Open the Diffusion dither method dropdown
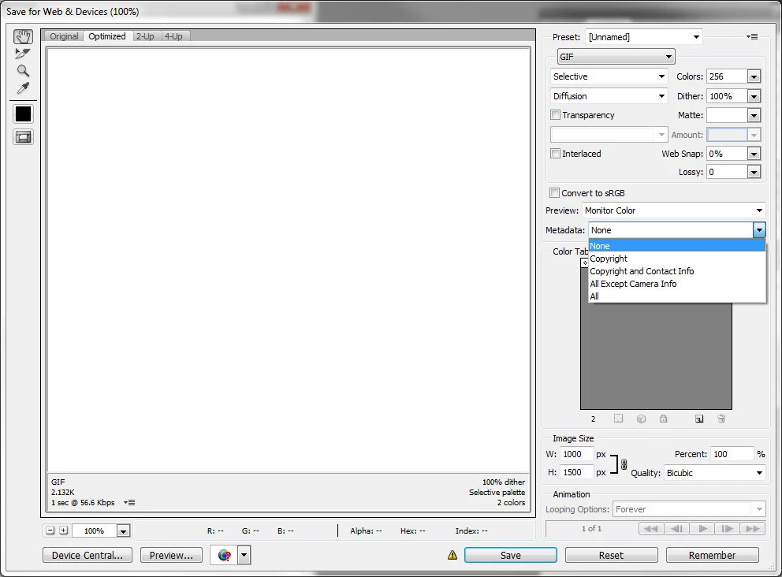The image size is (782, 577). click(x=609, y=95)
